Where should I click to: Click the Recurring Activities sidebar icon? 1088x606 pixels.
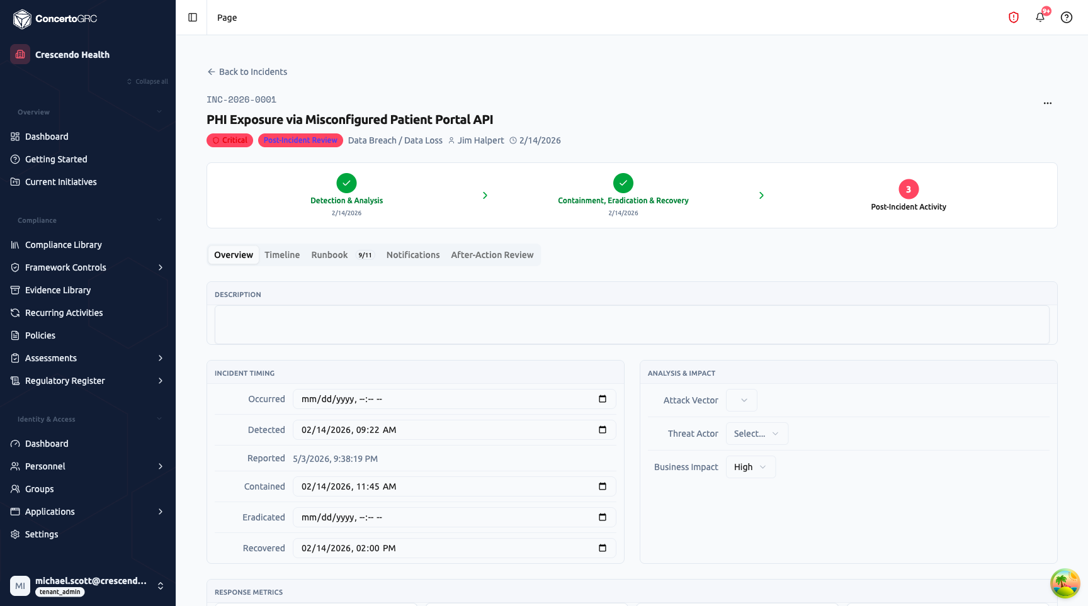[x=15, y=313]
